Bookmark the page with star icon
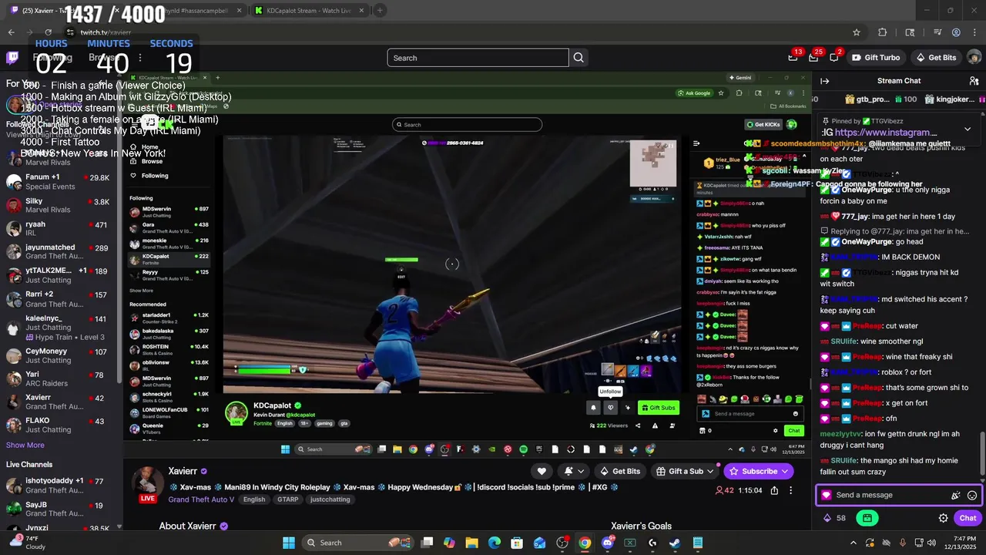This screenshot has height=555, width=986. coord(856,32)
